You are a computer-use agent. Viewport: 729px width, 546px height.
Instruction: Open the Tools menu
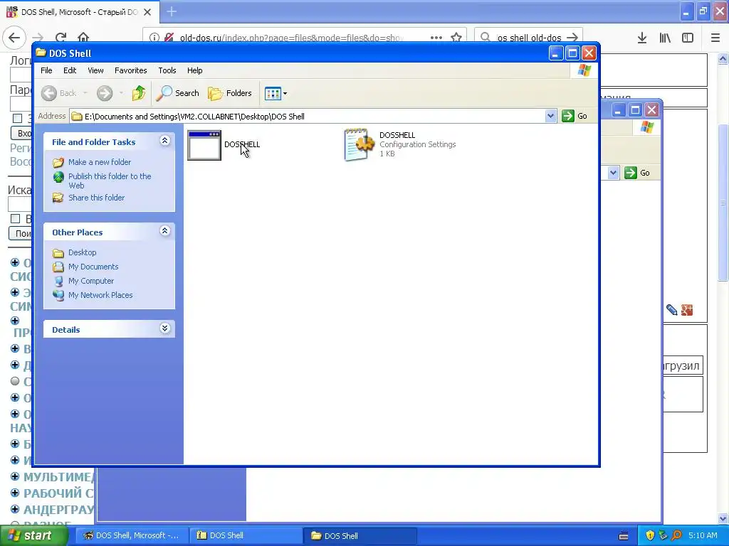coord(167,70)
